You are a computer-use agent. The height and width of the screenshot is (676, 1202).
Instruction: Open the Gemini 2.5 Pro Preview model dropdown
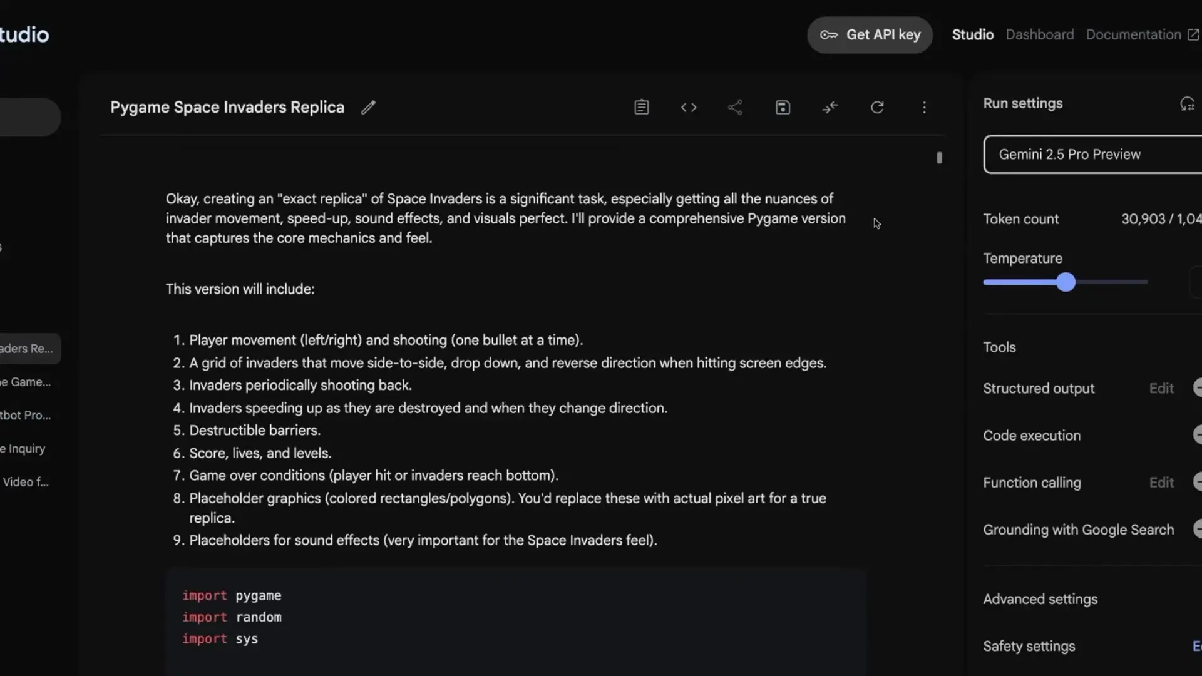pyautogui.click(x=1092, y=155)
